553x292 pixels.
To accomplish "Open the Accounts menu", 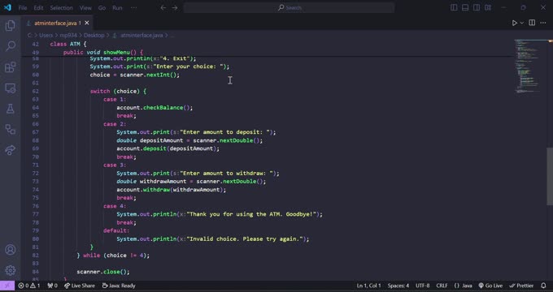I will (11, 250).
